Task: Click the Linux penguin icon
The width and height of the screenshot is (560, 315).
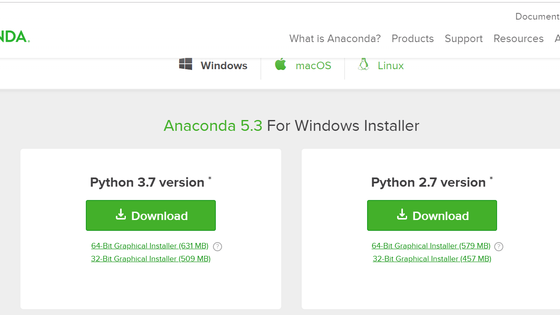Action: click(x=363, y=64)
